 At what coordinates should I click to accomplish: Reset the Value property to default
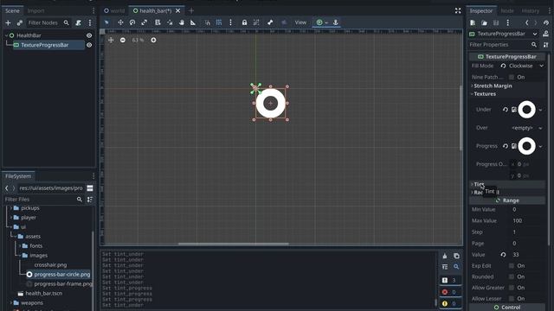tap(503, 255)
